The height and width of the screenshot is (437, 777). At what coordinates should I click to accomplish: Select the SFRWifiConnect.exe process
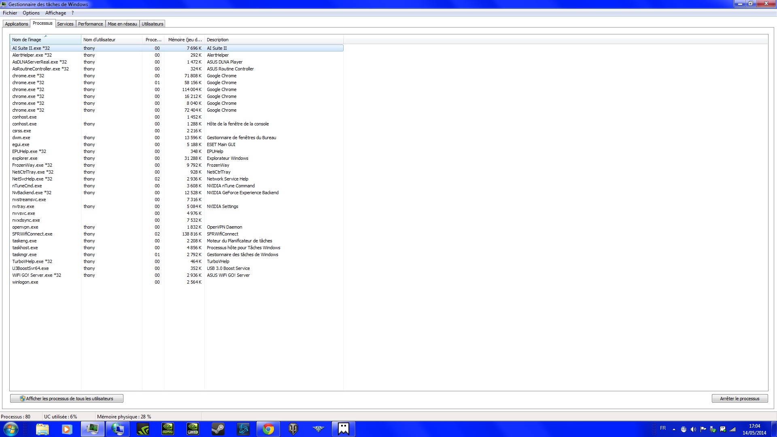pyautogui.click(x=176, y=234)
